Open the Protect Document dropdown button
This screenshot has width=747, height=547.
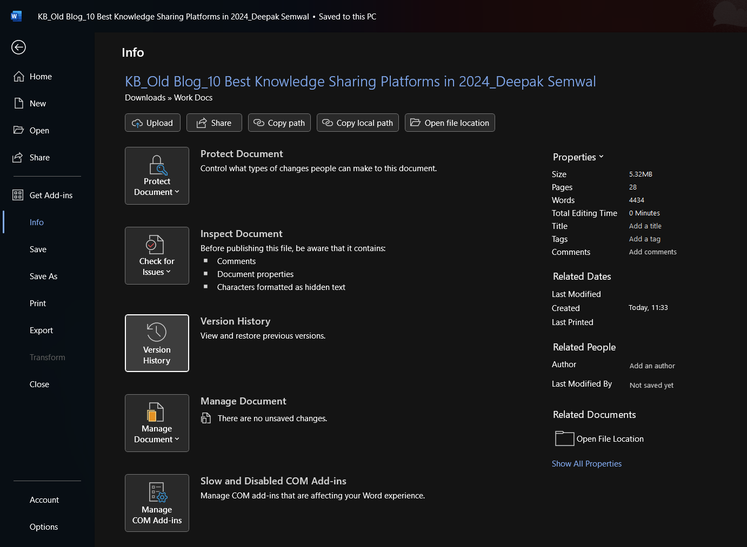[157, 175]
